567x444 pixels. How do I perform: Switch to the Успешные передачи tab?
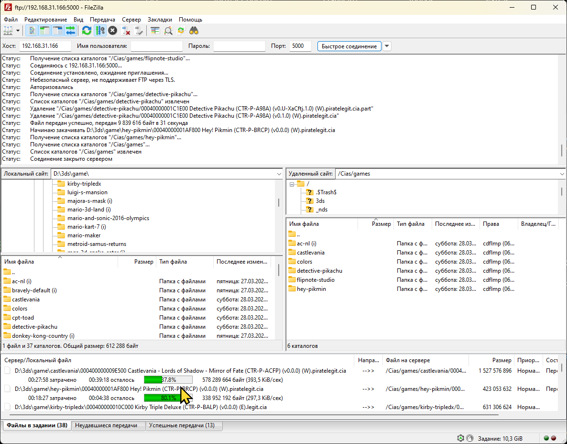182,425
